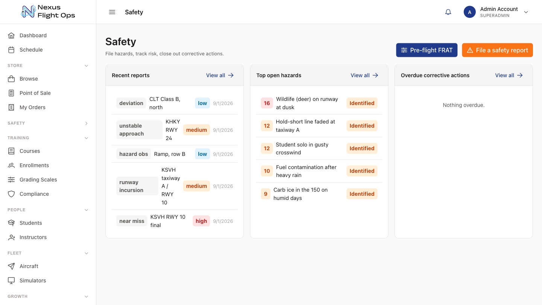542x305 pixels.
Task: Click the Schedule calendar icon
Action: tap(11, 50)
